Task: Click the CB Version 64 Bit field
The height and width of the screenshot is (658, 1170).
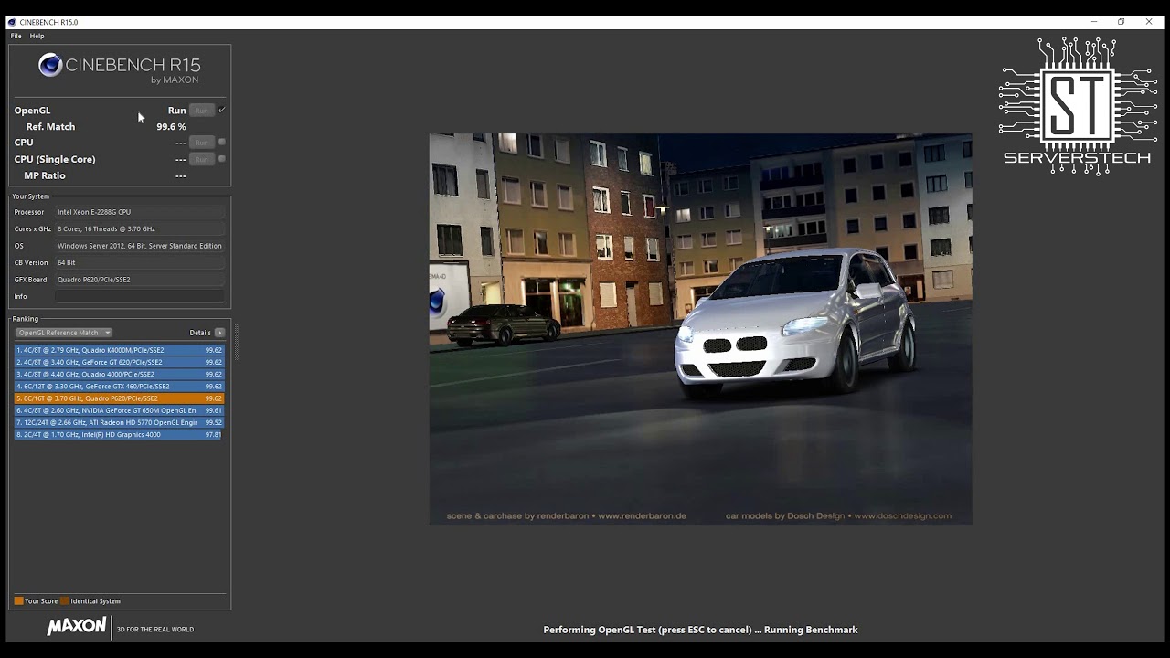Action: point(139,262)
